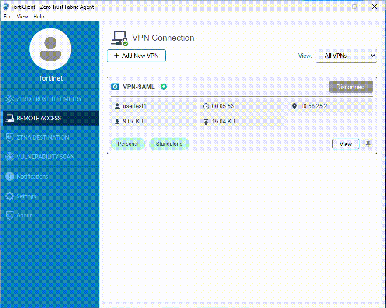The height and width of the screenshot is (308, 386).
Task: Click the VPN-SAML blue connection type icon
Action: click(115, 87)
